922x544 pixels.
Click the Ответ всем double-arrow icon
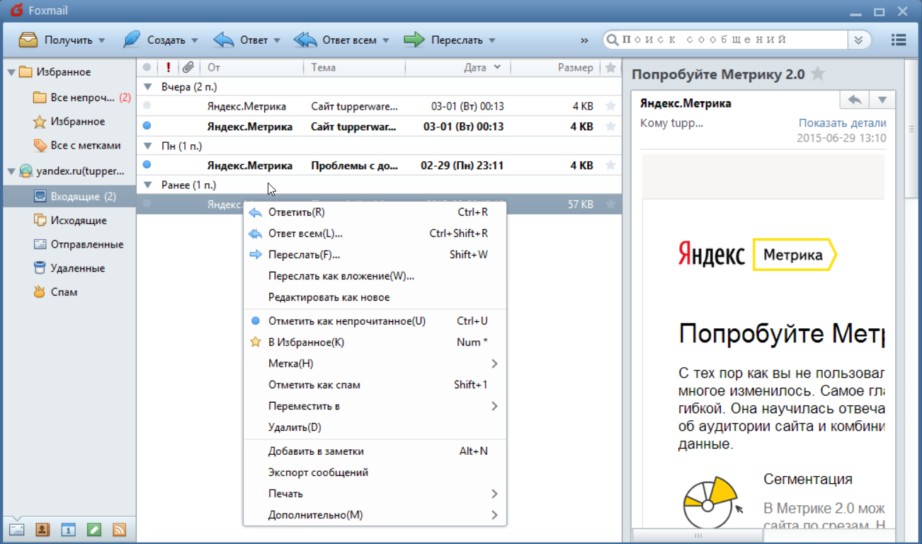pos(305,40)
